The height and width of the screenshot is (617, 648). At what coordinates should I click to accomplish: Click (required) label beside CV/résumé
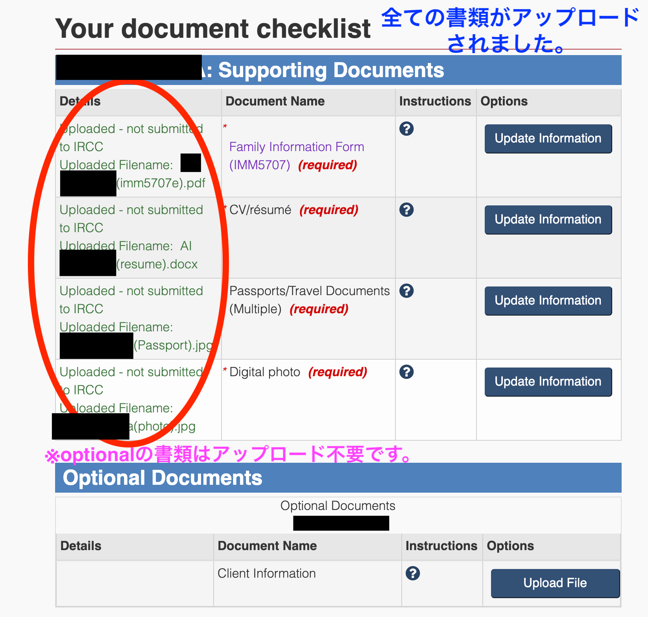(x=329, y=210)
